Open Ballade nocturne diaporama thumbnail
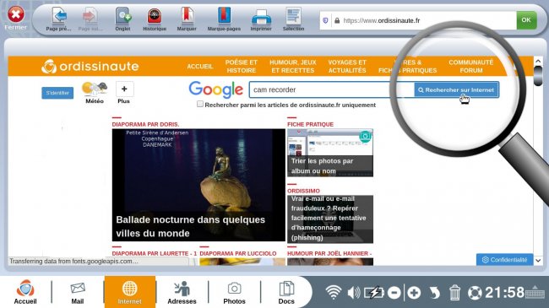Image resolution: width=549 pixels, height=308 pixels. tap(198, 185)
